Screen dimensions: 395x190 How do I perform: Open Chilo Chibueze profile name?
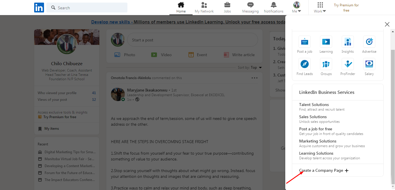[x=67, y=63]
